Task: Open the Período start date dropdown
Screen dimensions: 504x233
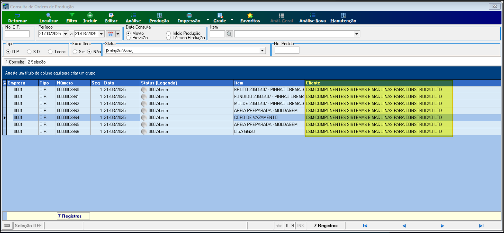Action: click(x=66, y=34)
